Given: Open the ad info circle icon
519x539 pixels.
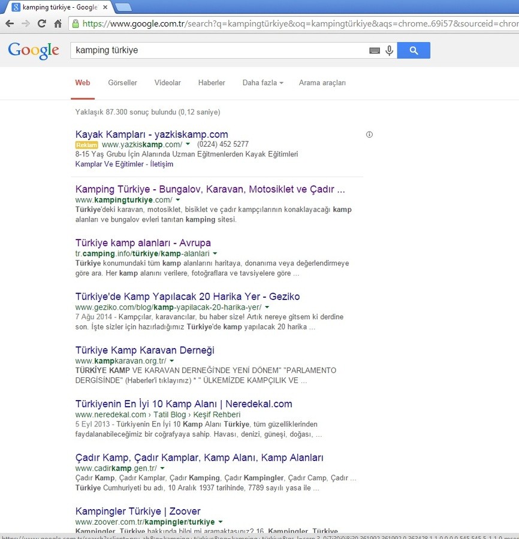Looking at the screenshot, I should click(x=369, y=134).
